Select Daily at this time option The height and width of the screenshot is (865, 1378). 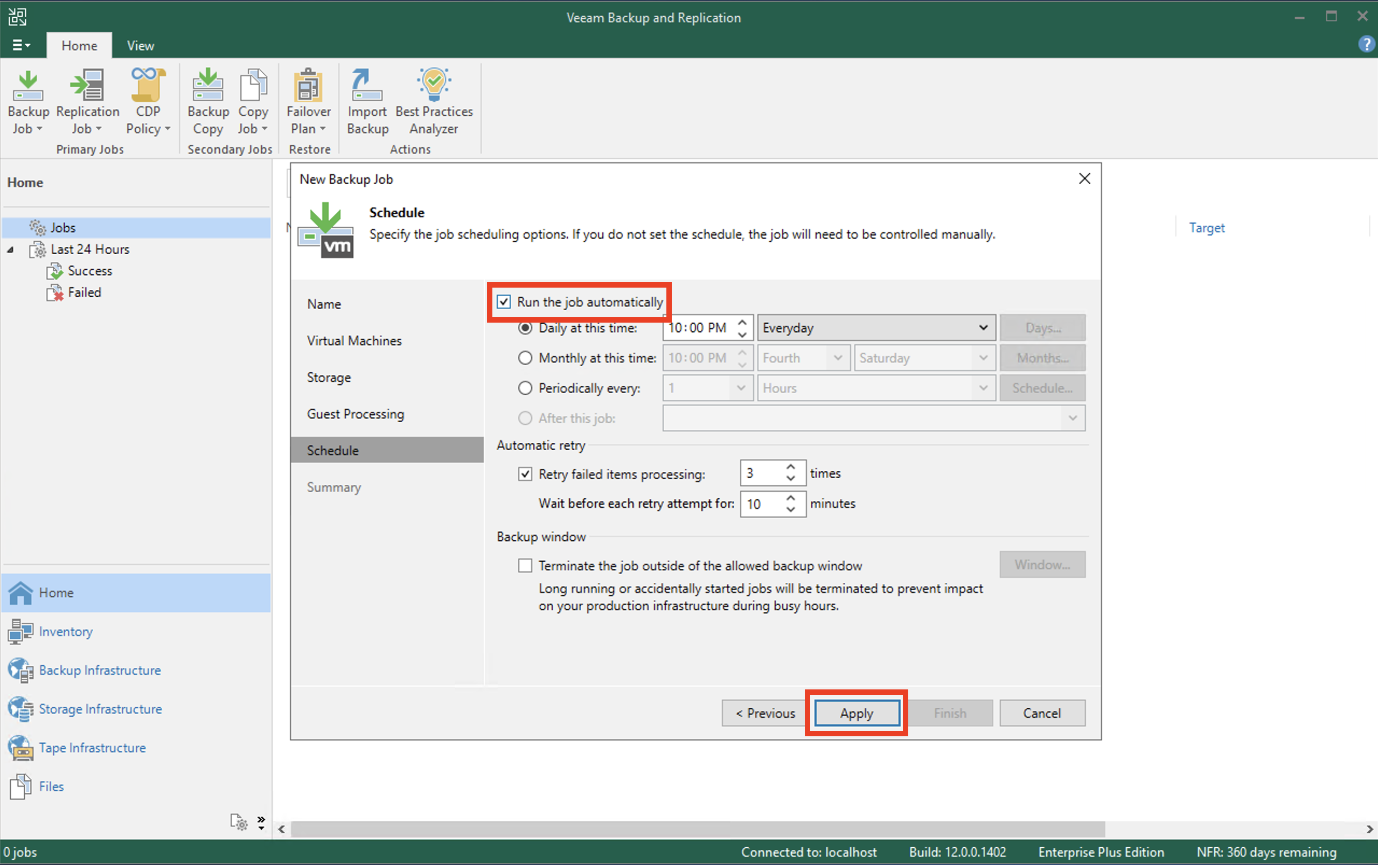pos(525,328)
